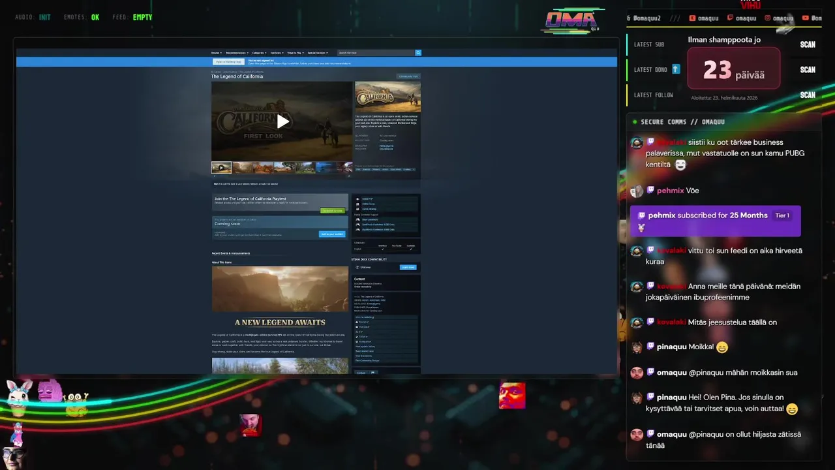Select the third screenshot thumbnail in strip
The height and width of the screenshot is (470, 835).
[x=284, y=168]
